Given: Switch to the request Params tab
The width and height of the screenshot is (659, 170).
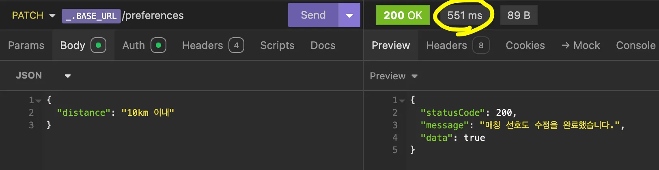Looking at the screenshot, I should [x=26, y=45].
